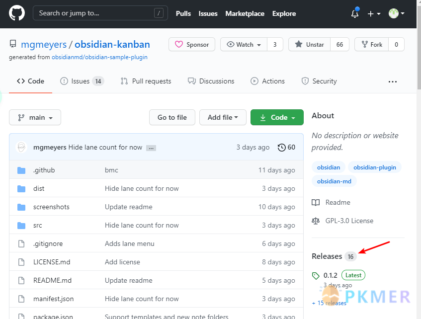Open the src folder icon
The height and width of the screenshot is (319, 421).
(21, 225)
